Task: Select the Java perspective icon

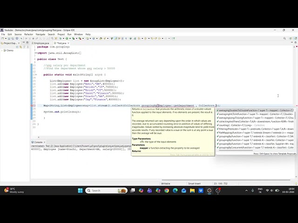Action: click(296, 39)
